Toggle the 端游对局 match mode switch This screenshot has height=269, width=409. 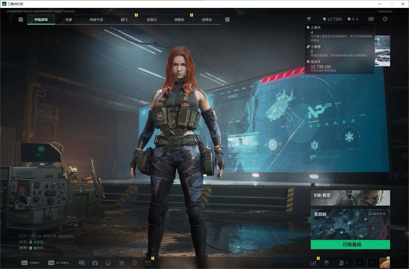[x=377, y=214]
